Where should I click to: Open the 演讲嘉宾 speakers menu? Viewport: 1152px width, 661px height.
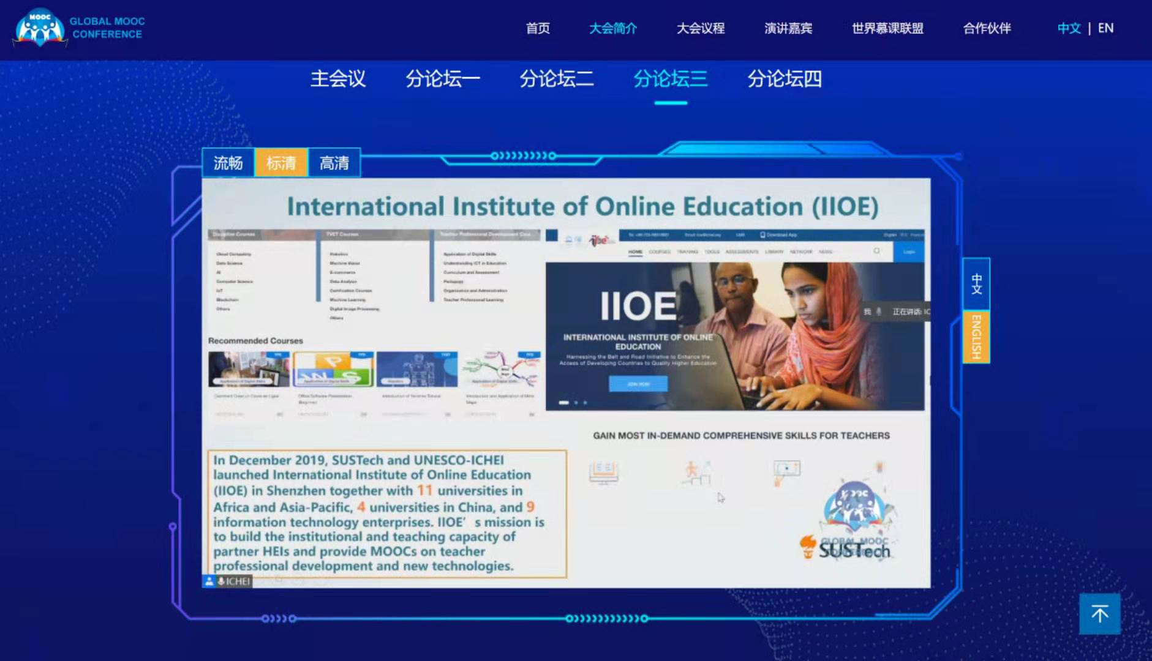788,28
